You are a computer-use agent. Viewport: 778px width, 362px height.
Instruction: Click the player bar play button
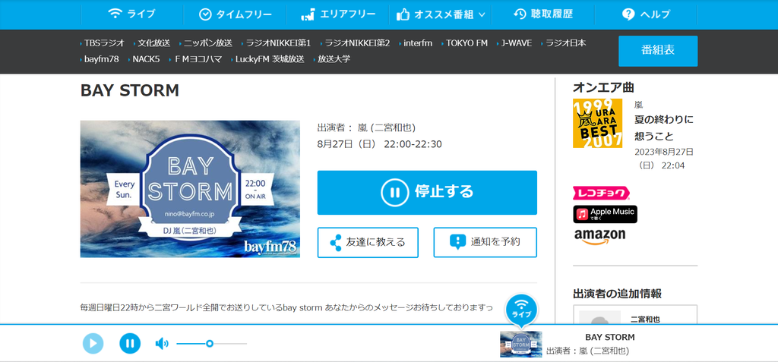click(x=93, y=343)
